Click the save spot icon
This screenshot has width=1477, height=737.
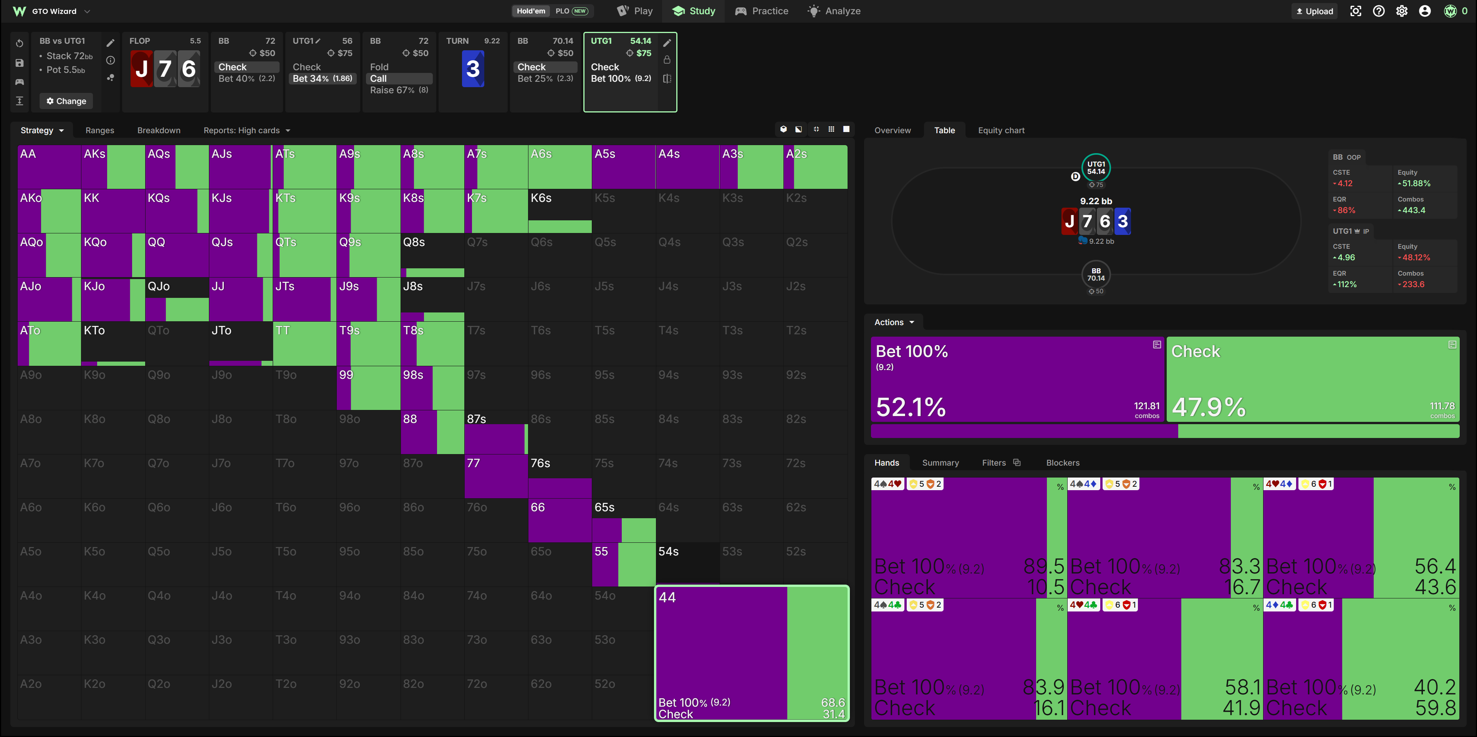point(20,63)
